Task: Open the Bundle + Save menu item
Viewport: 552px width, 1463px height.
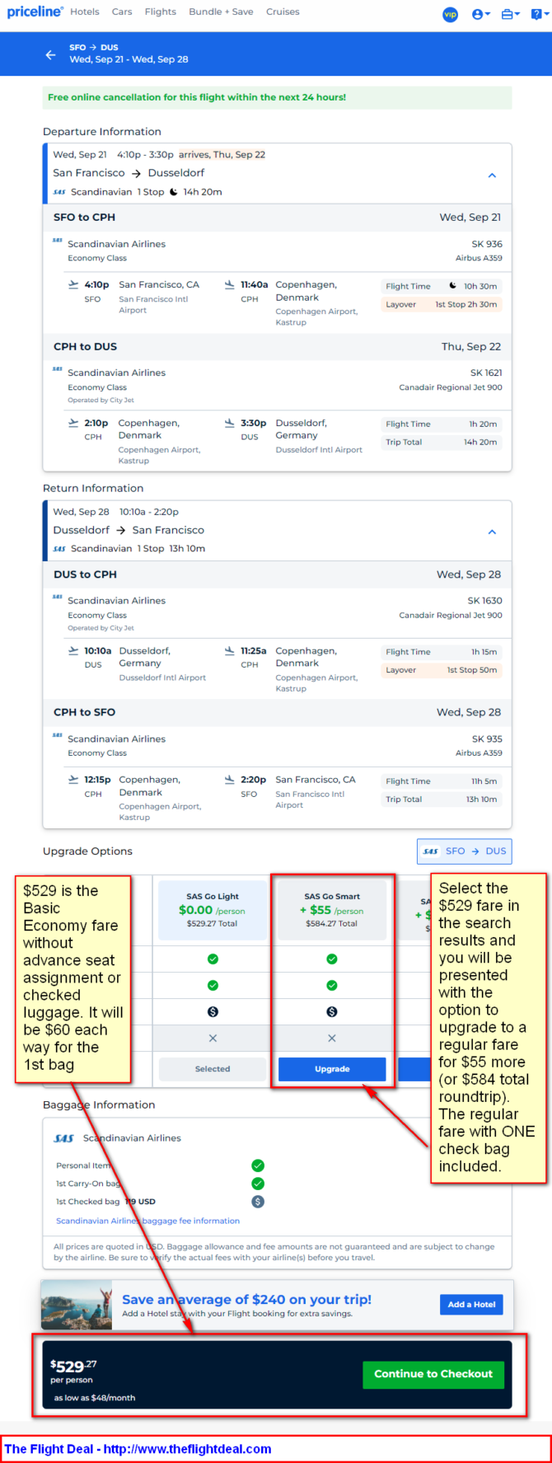Action: tap(222, 12)
